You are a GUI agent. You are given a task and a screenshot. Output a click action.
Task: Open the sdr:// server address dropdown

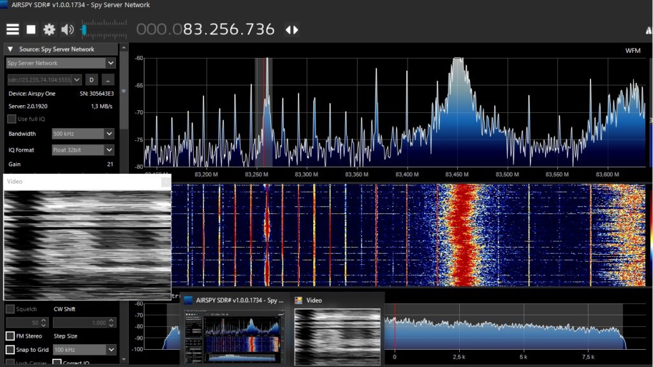coord(77,80)
